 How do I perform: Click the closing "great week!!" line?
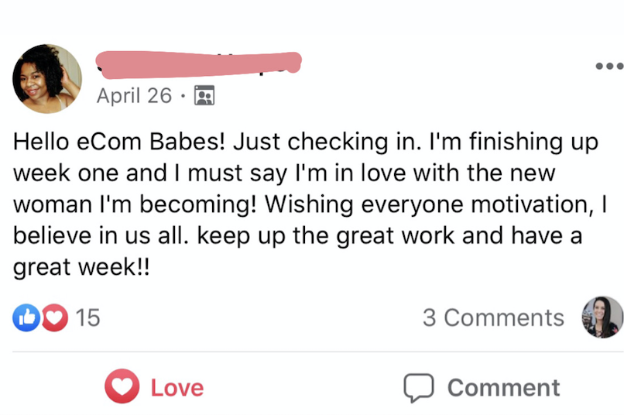tap(81, 267)
